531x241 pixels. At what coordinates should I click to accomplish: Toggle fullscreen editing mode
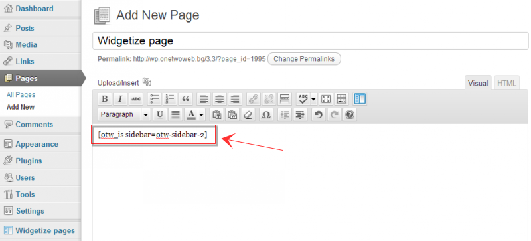(326, 99)
